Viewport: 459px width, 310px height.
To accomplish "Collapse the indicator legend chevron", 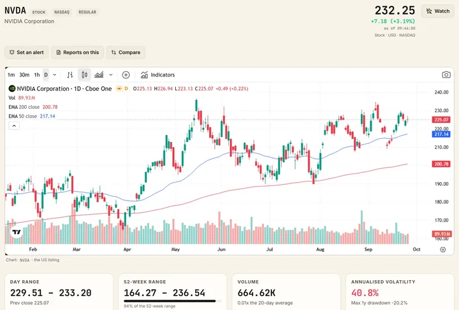I will point(14,125).
